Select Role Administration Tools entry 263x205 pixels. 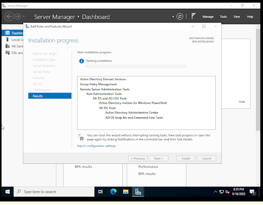tap(104, 94)
